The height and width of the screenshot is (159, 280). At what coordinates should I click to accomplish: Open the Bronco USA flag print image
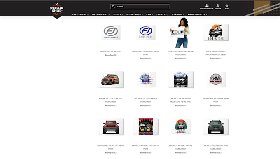pyautogui.click(x=146, y=79)
